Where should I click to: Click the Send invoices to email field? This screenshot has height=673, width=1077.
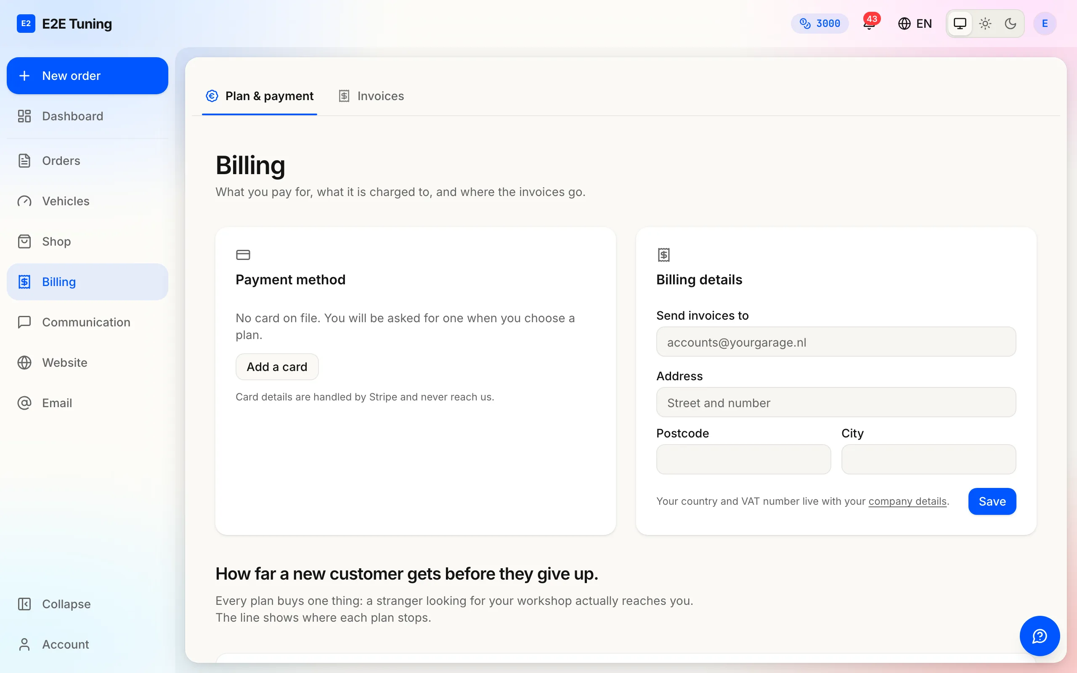click(x=836, y=342)
